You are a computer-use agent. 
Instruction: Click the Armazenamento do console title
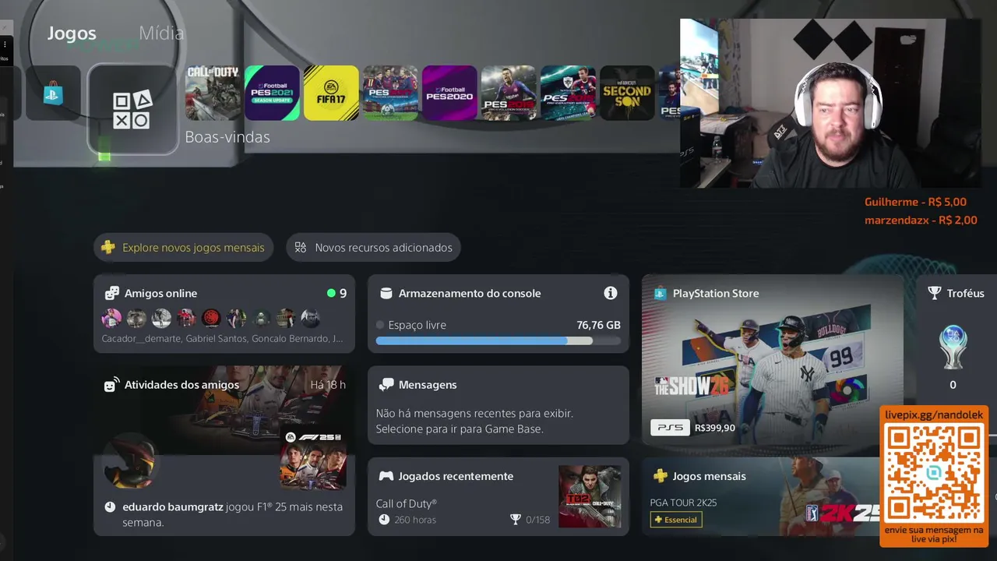pos(470,294)
